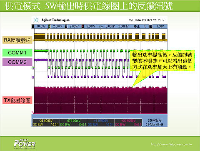200x151 pixels.
Task: Select channel 2 indicator at 2.00V/
Action: [50, 26]
